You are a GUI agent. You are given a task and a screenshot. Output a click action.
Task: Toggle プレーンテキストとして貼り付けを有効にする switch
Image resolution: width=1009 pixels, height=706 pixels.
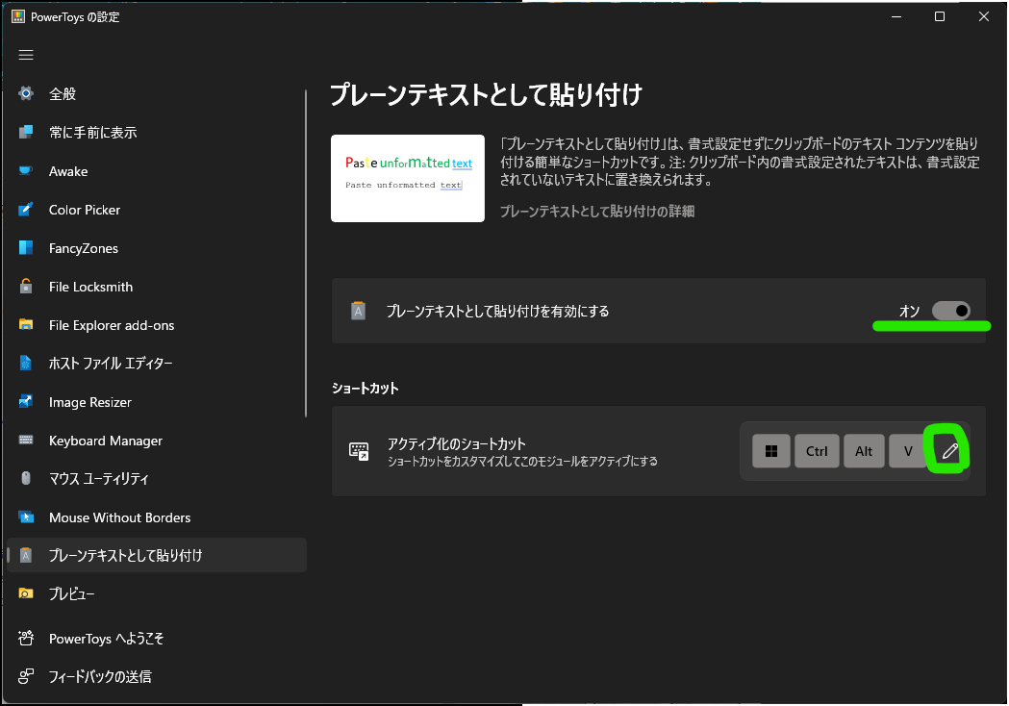(x=951, y=311)
